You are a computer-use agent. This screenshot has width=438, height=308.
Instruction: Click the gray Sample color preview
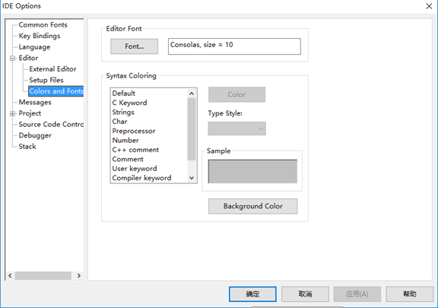coord(252,171)
